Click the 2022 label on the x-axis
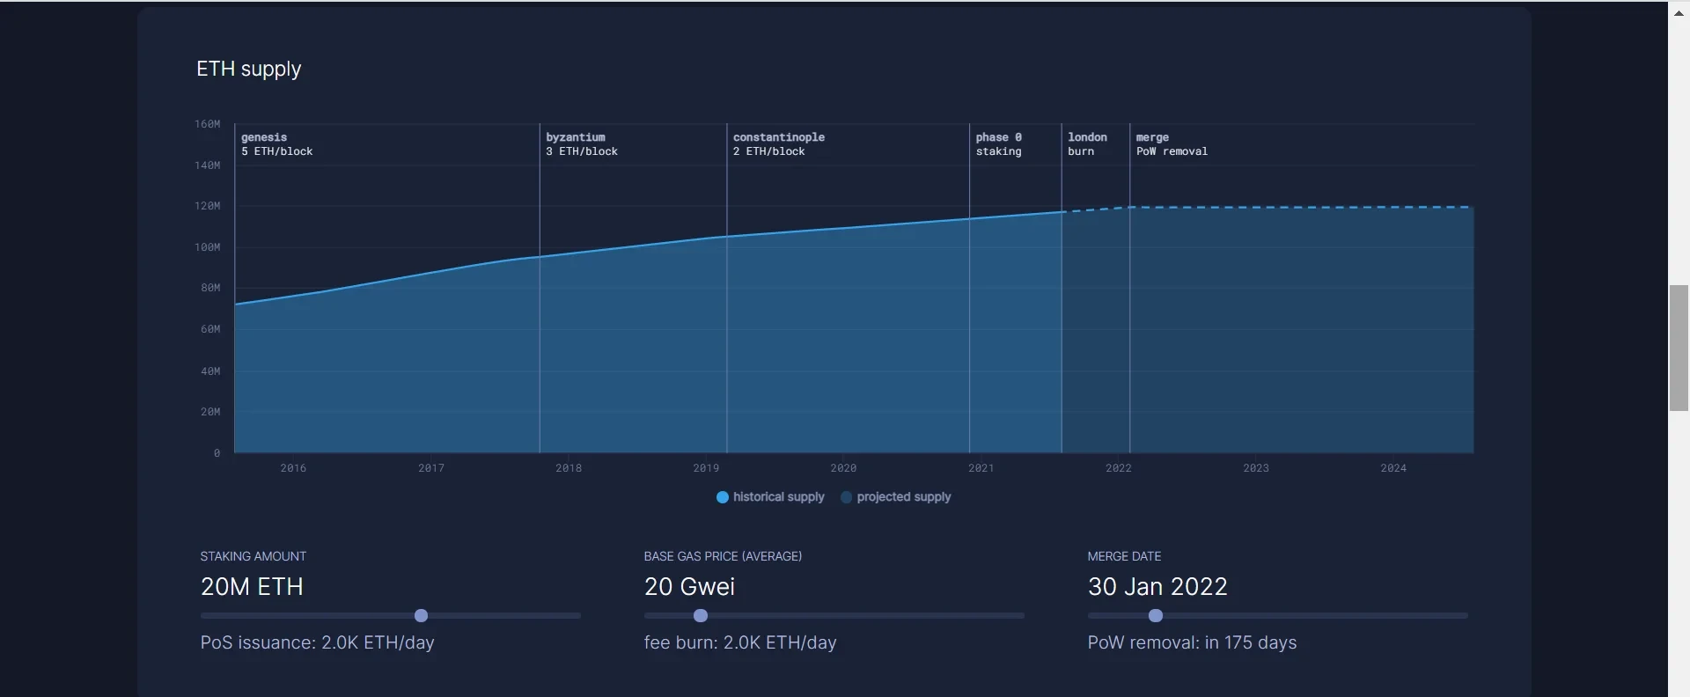 click(x=1118, y=468)
